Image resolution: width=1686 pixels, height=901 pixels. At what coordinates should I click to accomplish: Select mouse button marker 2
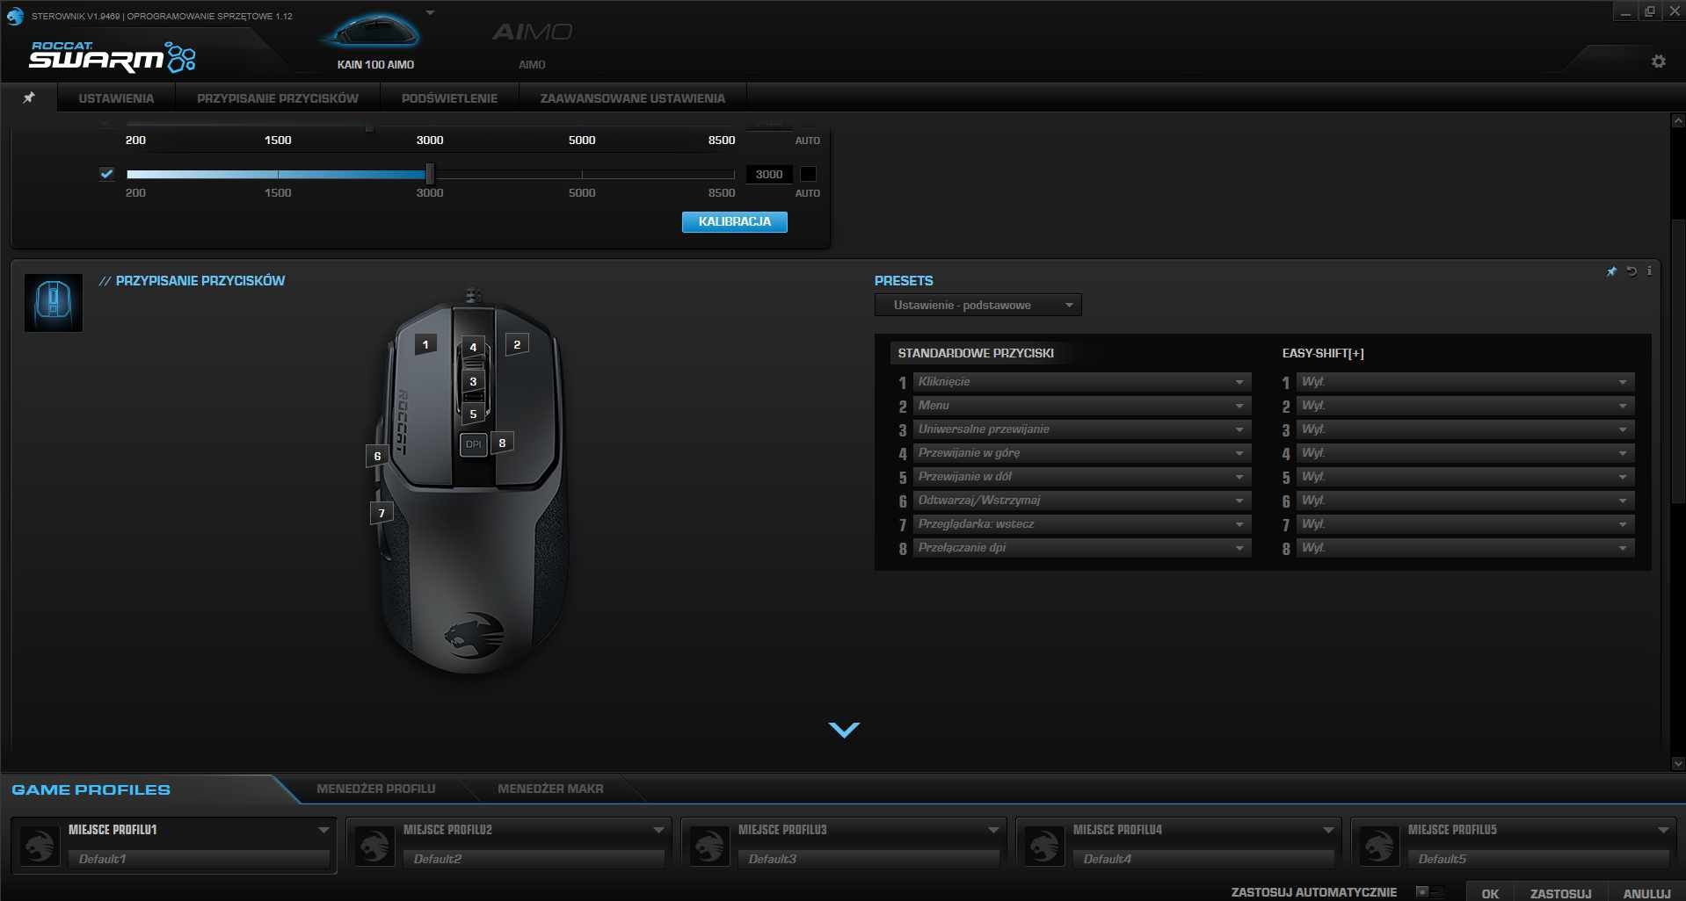(517, 344)
